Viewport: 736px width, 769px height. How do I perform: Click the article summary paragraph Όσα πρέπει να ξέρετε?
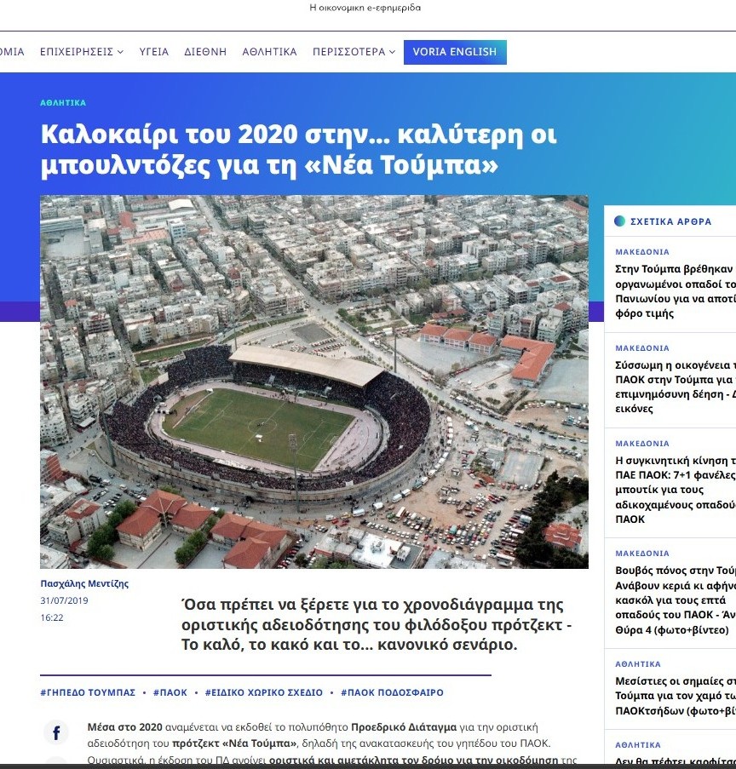click(x=377, y=624)
